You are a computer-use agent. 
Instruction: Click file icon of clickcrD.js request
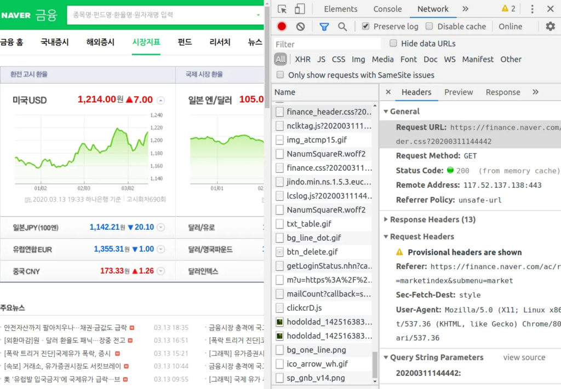[280, 307]
